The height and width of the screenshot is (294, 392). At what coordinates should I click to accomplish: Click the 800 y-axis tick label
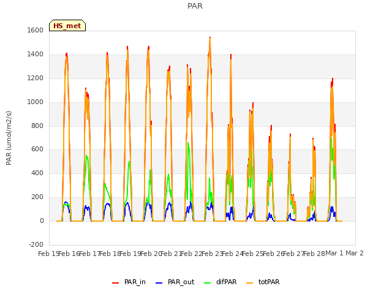37,126
